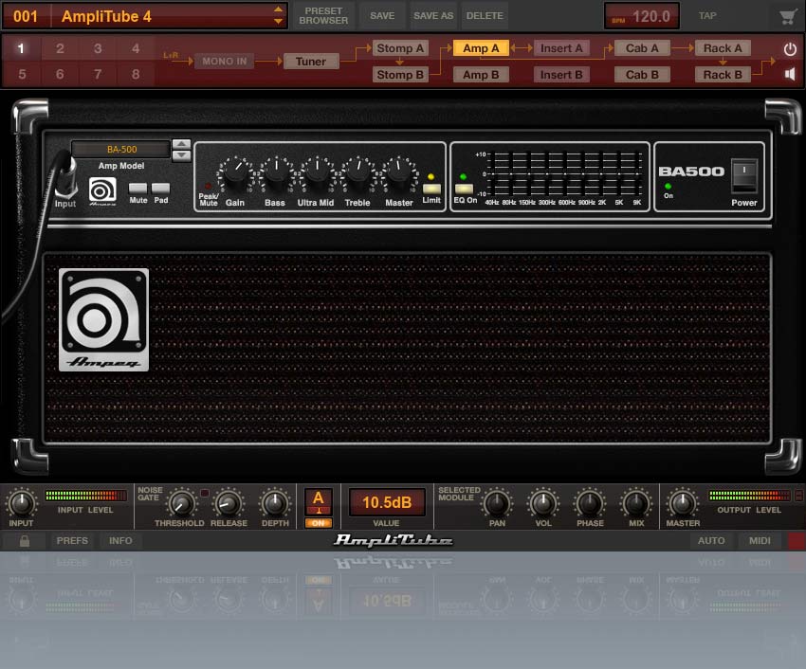Toggle the amp Pad switch
The image size is (806, 669).
(x=160, y=188)
